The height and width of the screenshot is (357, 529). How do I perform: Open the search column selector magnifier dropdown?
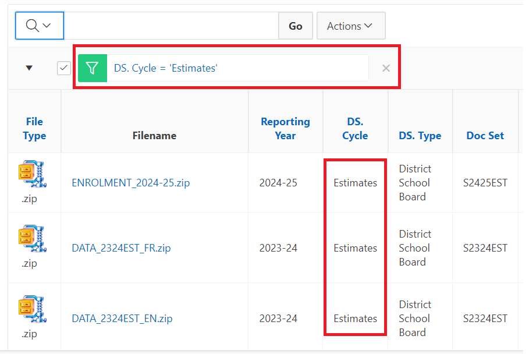coord(39,26)
